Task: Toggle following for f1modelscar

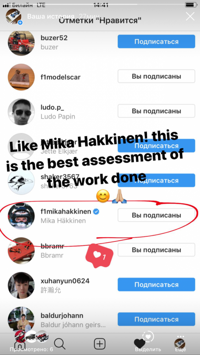Action: [x=156, y=76]
